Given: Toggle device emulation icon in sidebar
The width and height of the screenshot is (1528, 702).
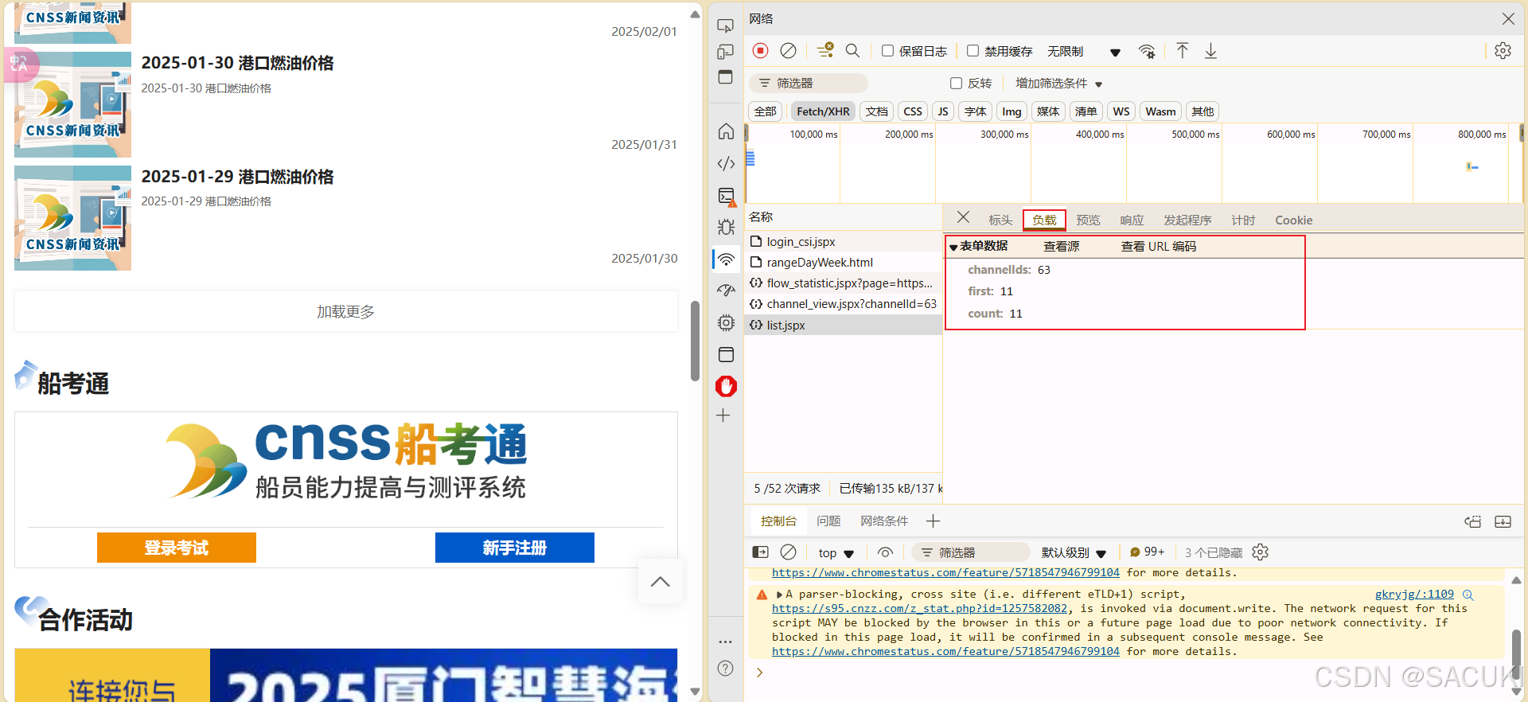Looking at the screenshot, I should 725,52.
